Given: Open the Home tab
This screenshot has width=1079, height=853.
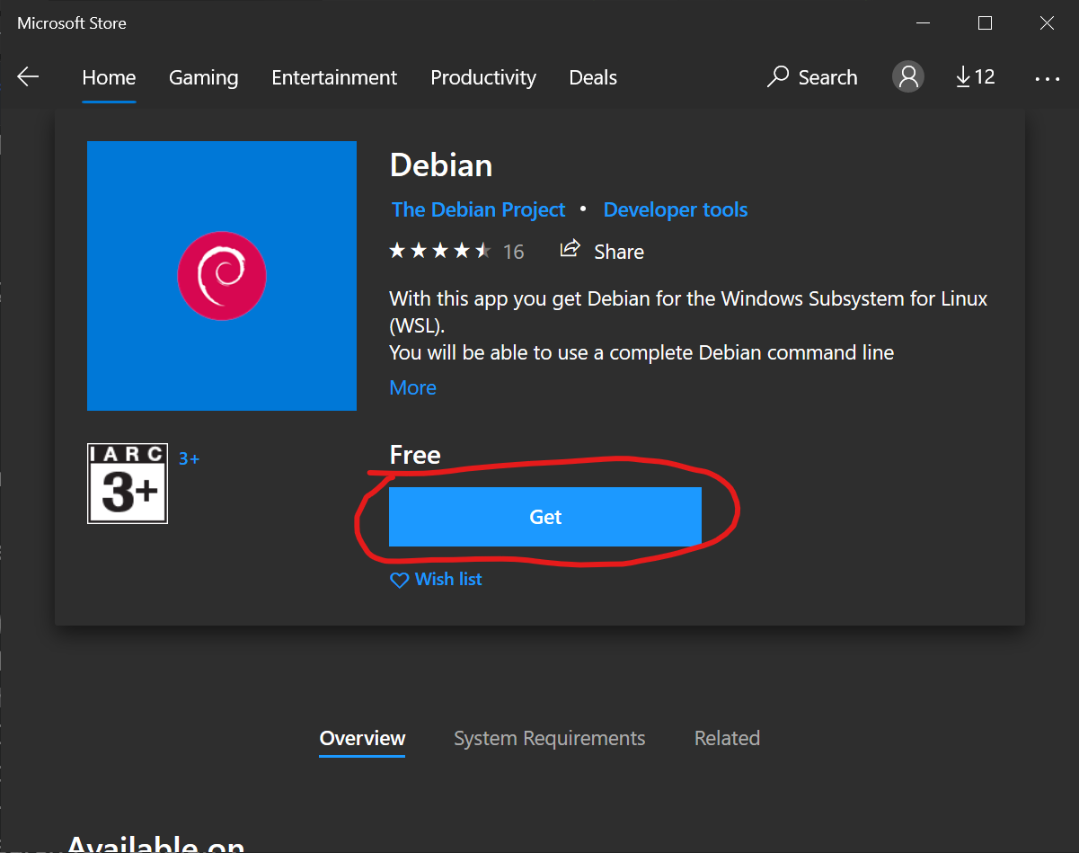Looking at the screenshot, I should click(x=109, y=77).
